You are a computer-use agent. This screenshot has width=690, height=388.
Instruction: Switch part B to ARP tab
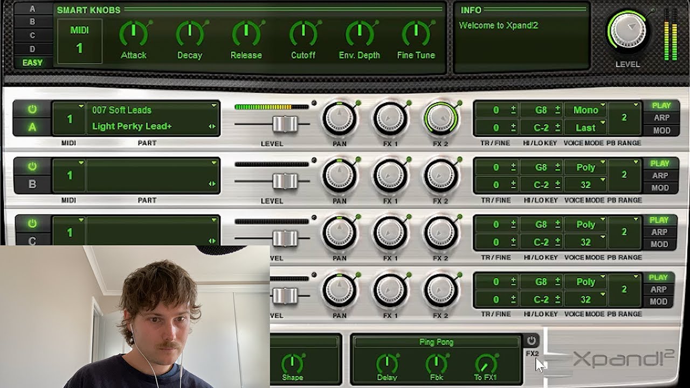(661, 176)
